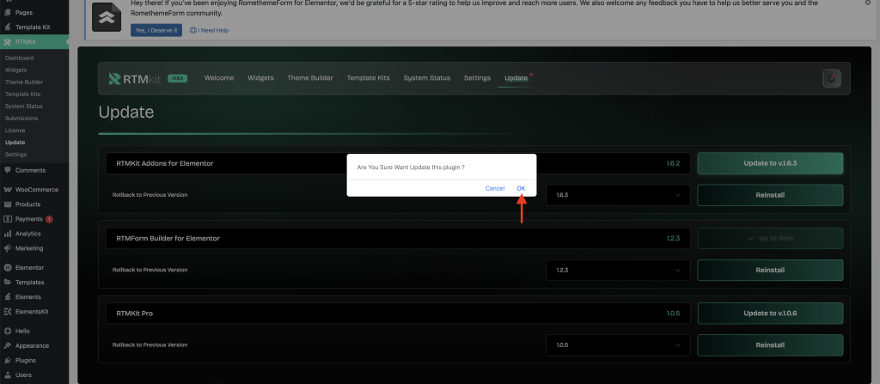Go to the Widgets tab in RTMKit header
880x384 pixels.
(260, 78)
